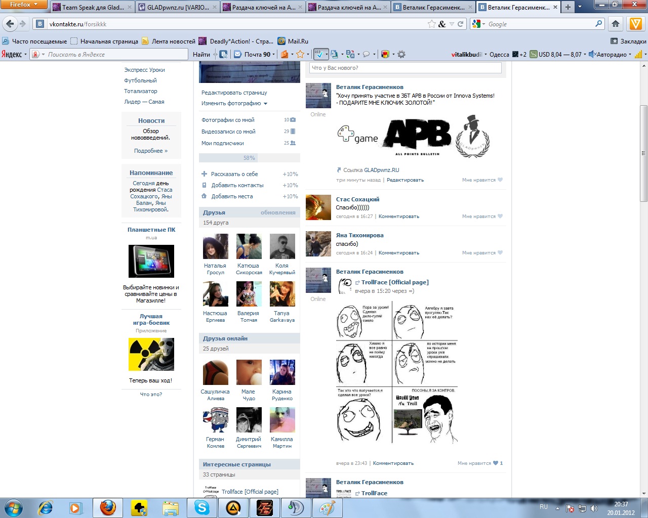Bookmark this page with the star icon
The height and width of the screenshot is (518, 648).
pos(431,24)
